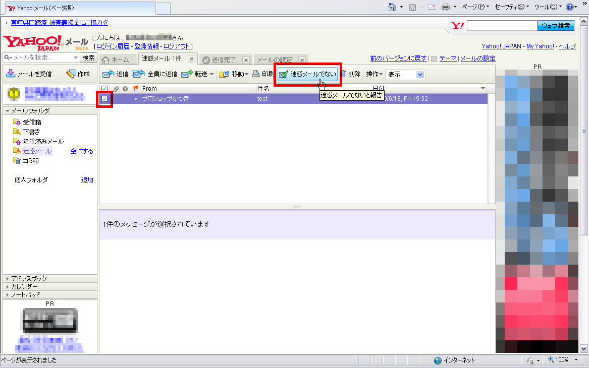Open the 表示 dropdown

(405, 74)
